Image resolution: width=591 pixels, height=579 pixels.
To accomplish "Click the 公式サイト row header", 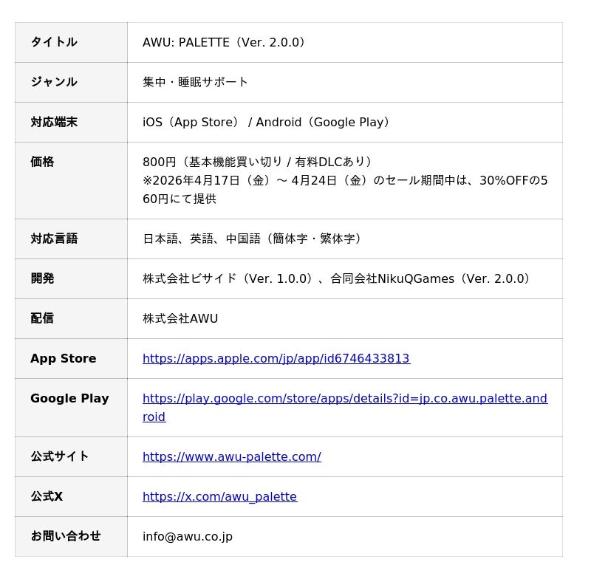I will [x=59, y=456].
